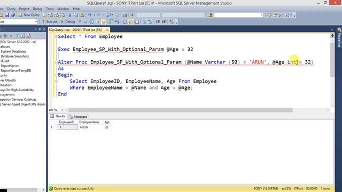342x192 pixels.
Task: Click the New Query button
Action: pos(29,15)
